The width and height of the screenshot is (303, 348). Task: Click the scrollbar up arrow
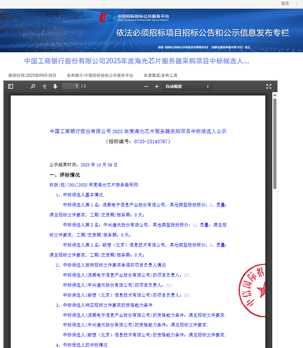(x=275, y=95)
